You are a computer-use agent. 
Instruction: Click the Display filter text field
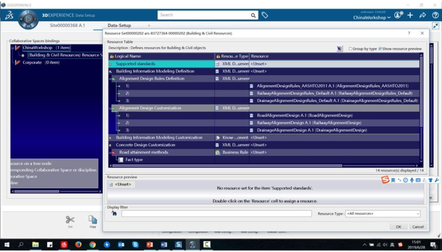tap(216, 214)
